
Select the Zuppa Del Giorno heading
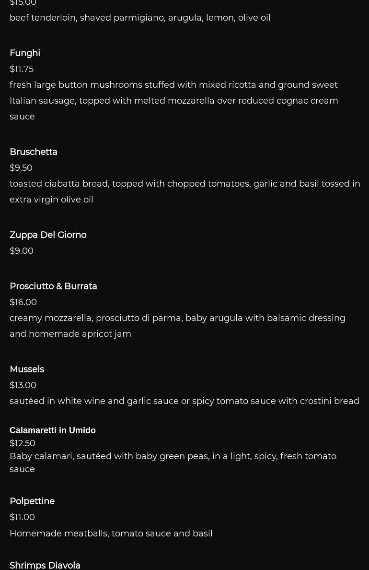(48, 235)
